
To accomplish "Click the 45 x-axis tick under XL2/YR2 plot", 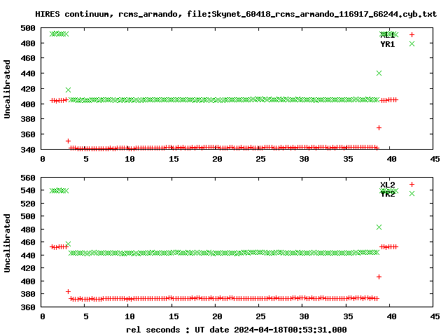I will click(435, 316).
